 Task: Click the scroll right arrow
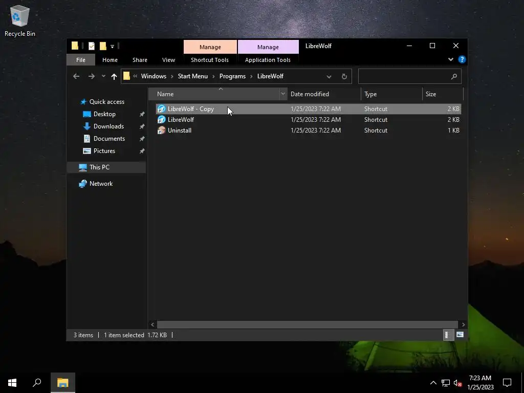pos(463,324)
